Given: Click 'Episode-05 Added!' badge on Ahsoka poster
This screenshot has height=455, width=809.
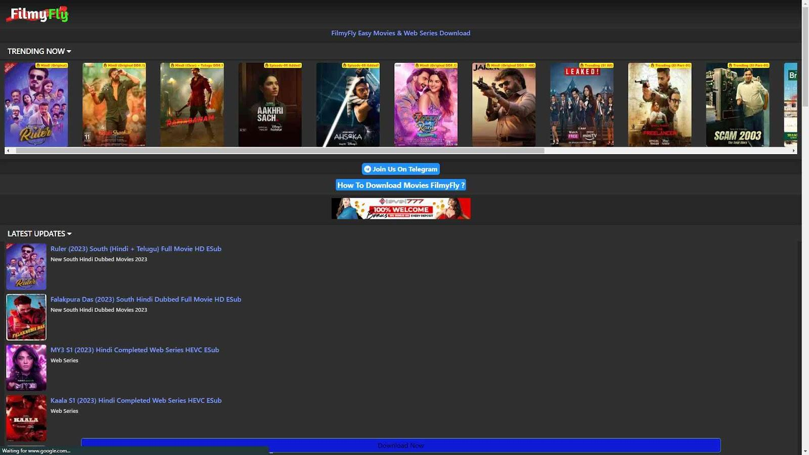Looking at the screenshot, I should (361, 65).
